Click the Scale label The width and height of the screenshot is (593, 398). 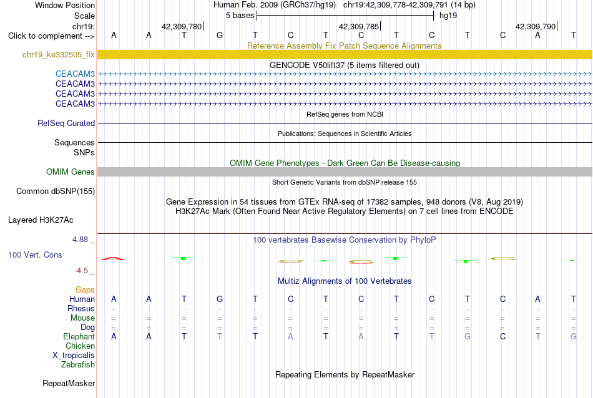coord(84,16)
